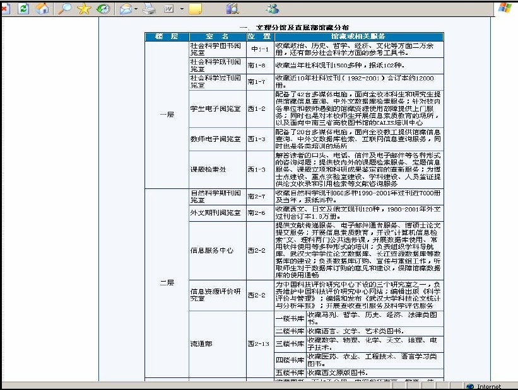Screen dimensions: 518x390
Task: Click the 楼层 column header
Action: [x=167, y=37]
